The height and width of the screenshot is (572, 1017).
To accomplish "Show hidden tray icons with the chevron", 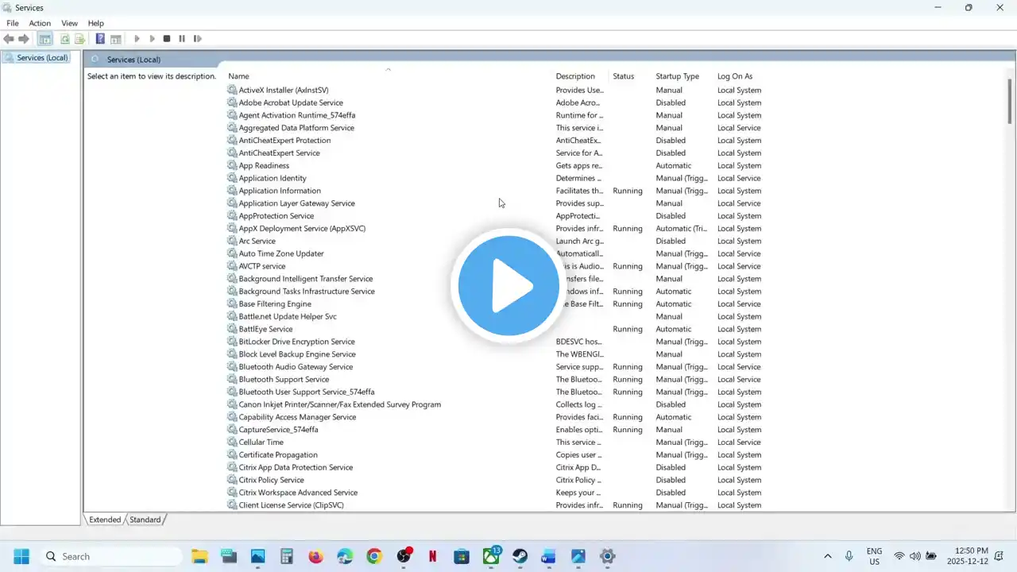I will point(827,556).
